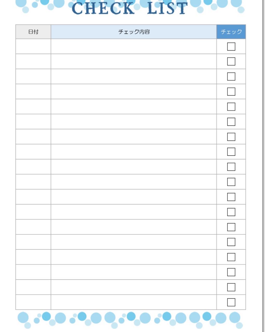Click the fourth row's content cell
265x332 pixels.
click(134, 91)
